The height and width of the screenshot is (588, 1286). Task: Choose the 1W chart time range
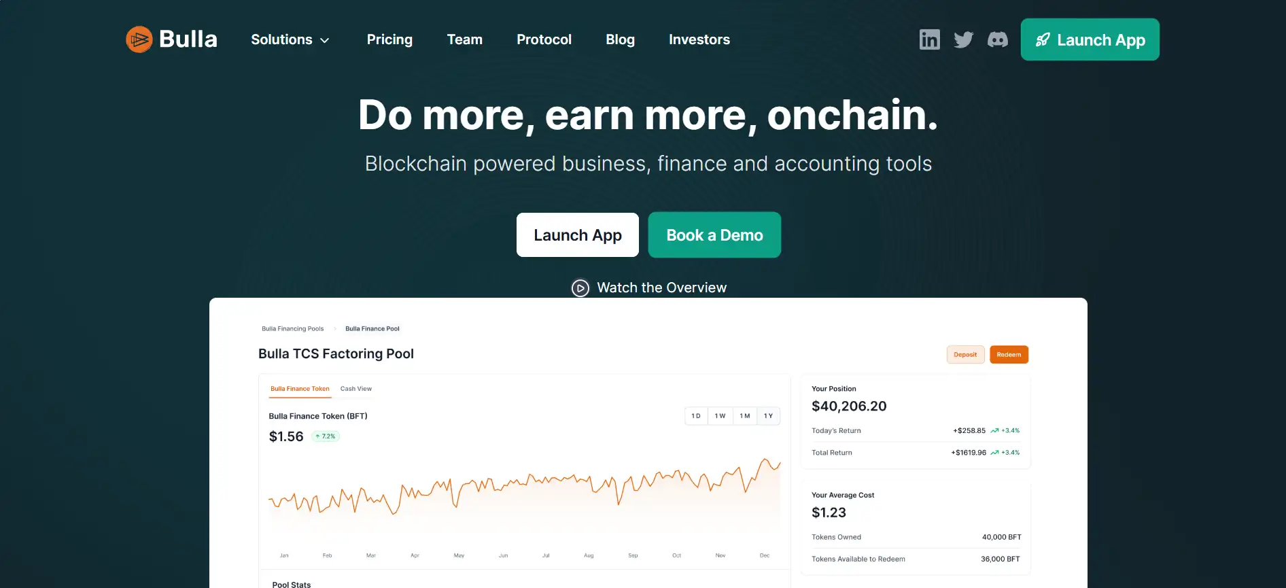point(720,416)
